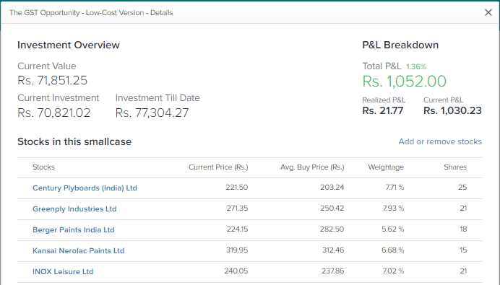Select Investment Till Date Rs. 77,304.27
The image size is (500, 285).
tap(152, 113)
